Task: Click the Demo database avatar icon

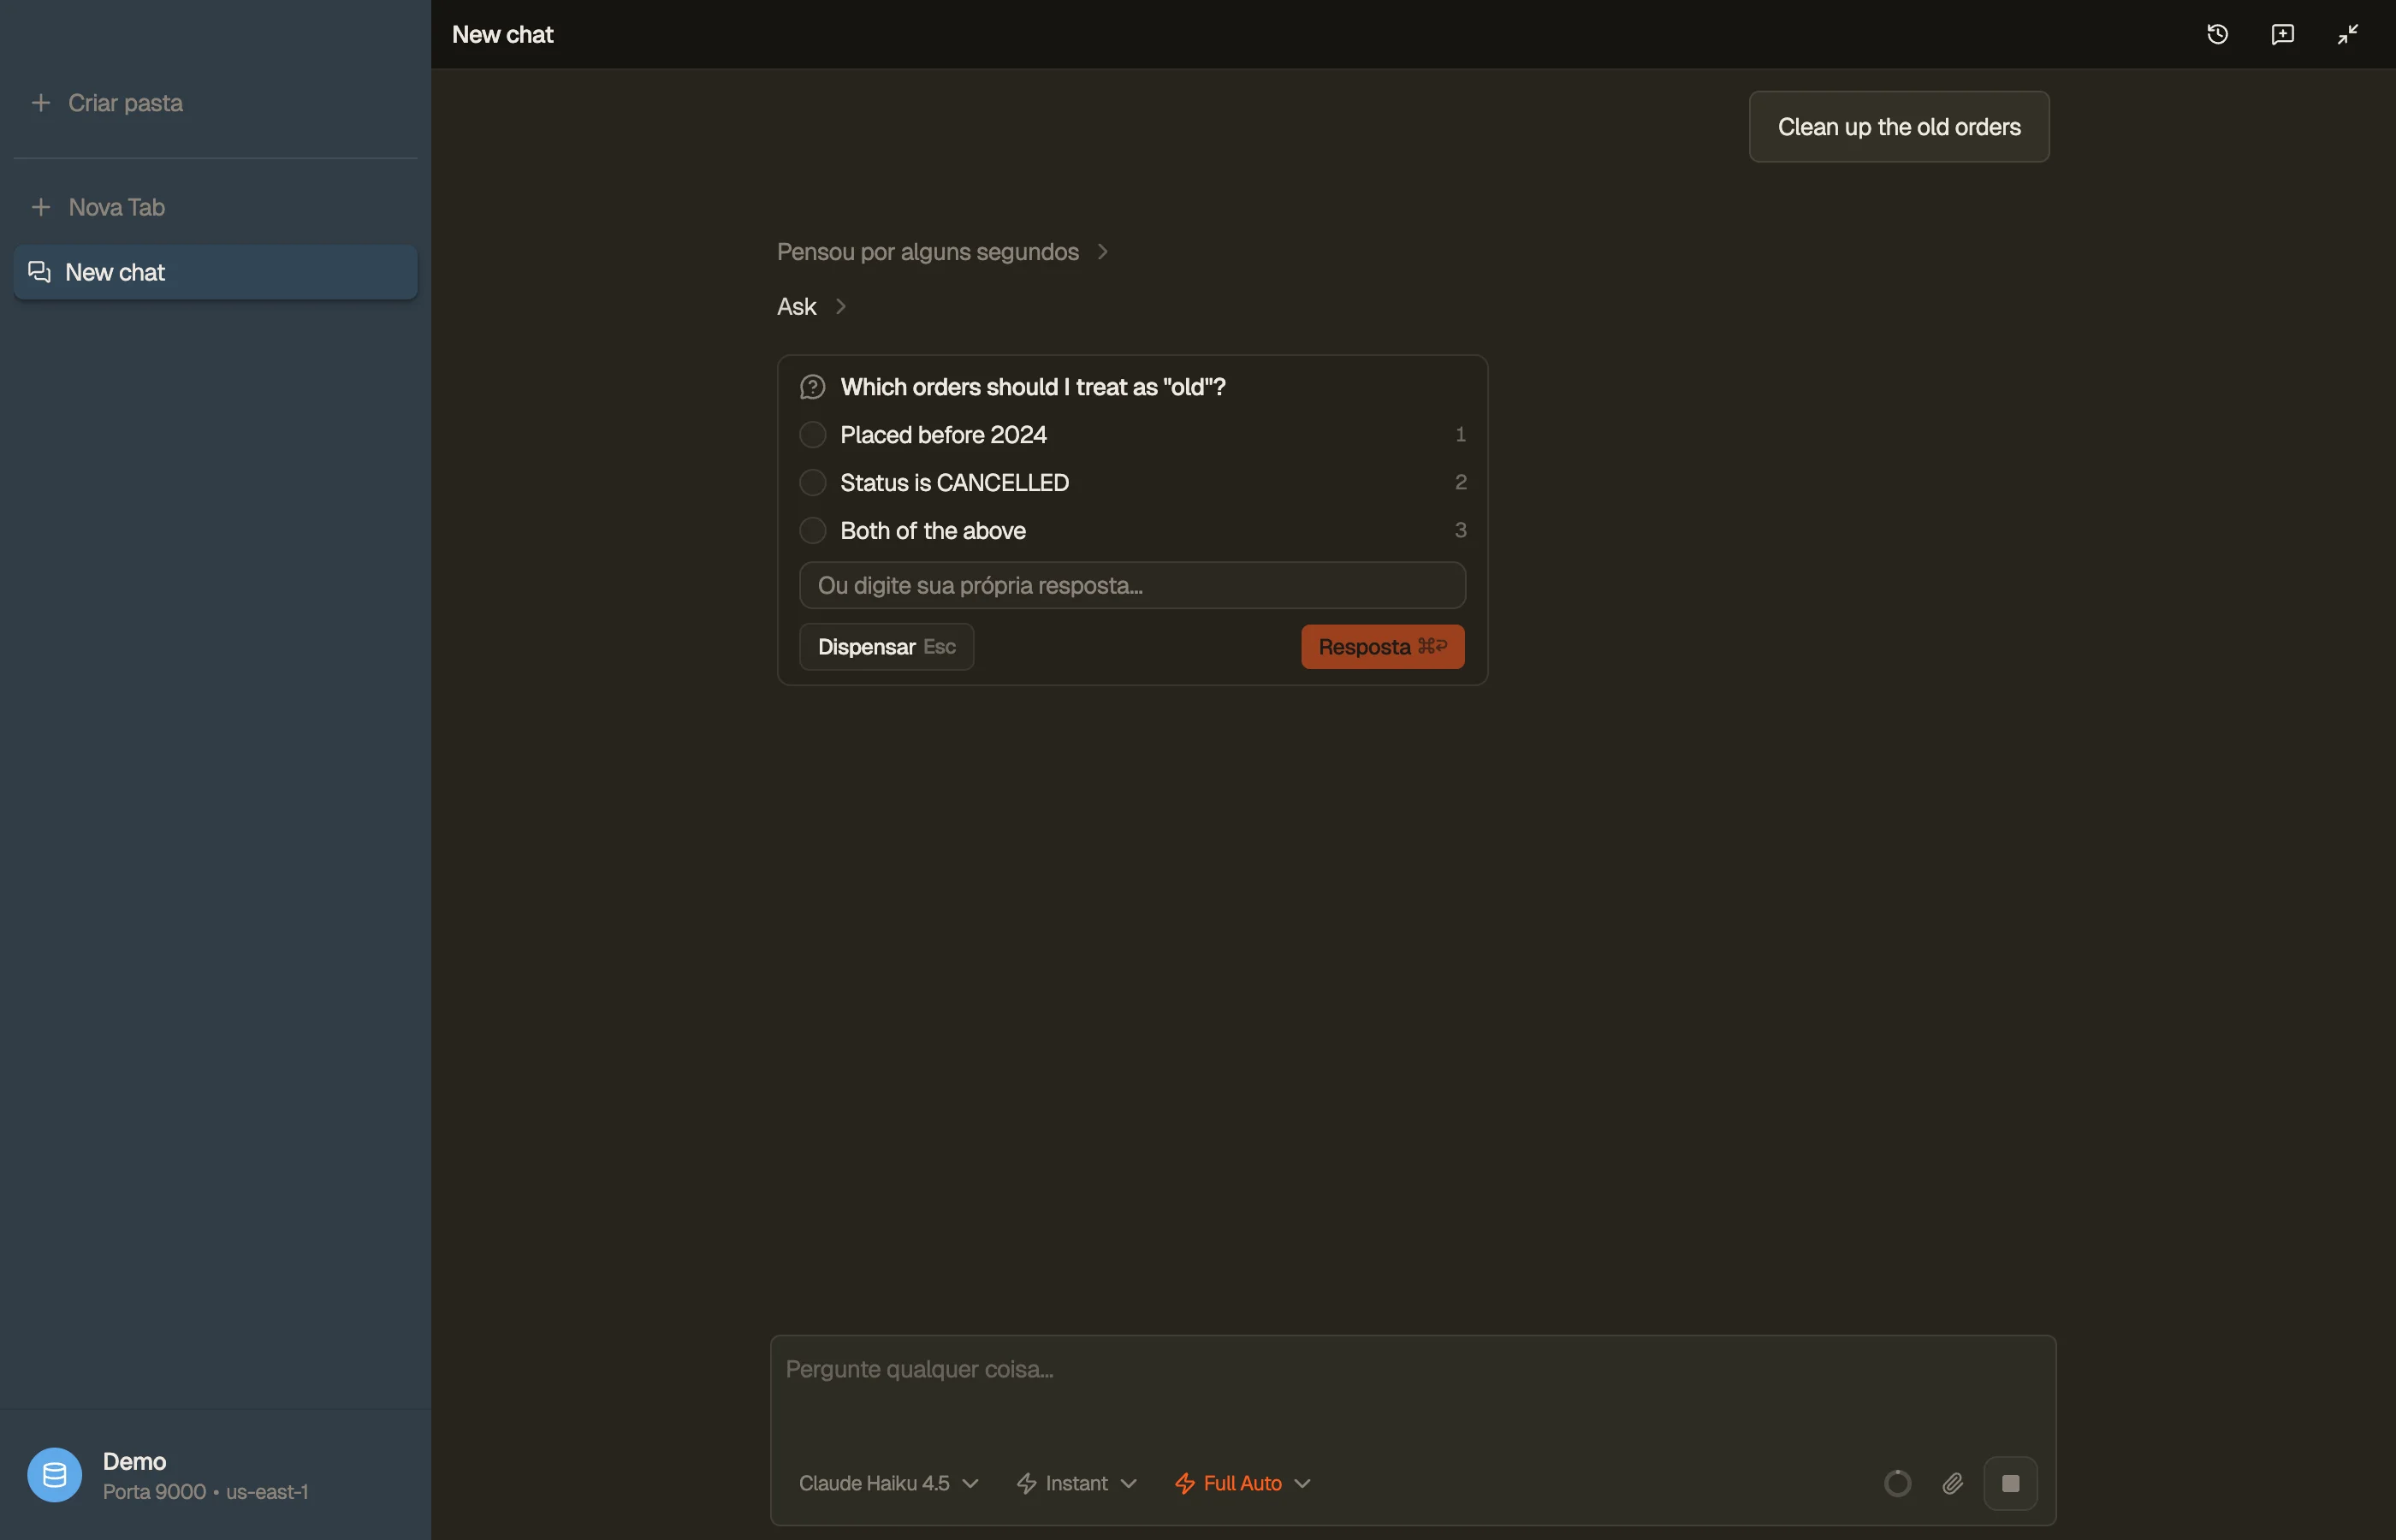Action: [54, 1475]
